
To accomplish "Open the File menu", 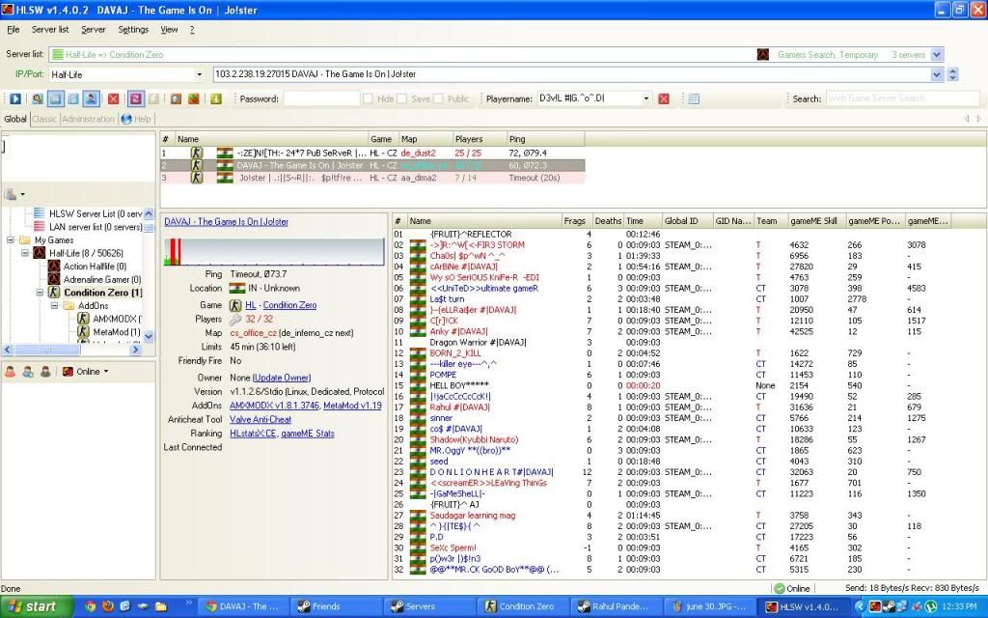I will click(14, 30).
